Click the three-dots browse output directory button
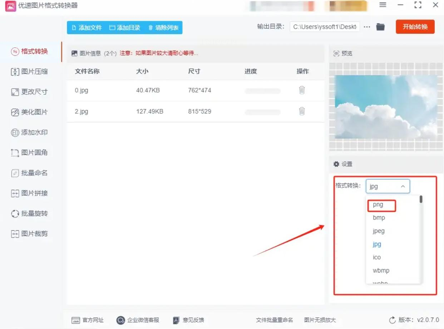Viewport: 444px width, 329px height. click(367, 27)
